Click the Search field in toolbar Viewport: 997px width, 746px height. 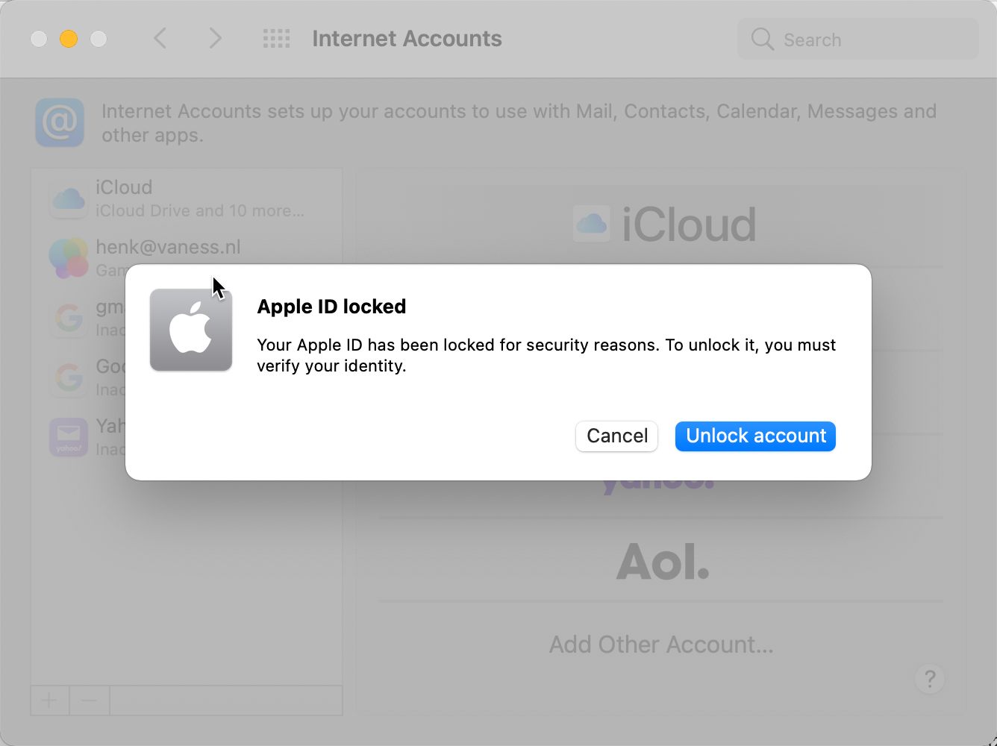pos(858,39)
